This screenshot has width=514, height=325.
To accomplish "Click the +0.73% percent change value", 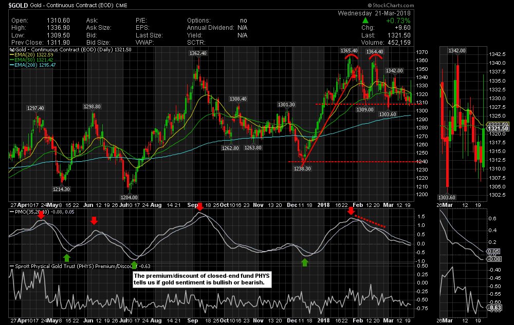I will 398,21.
